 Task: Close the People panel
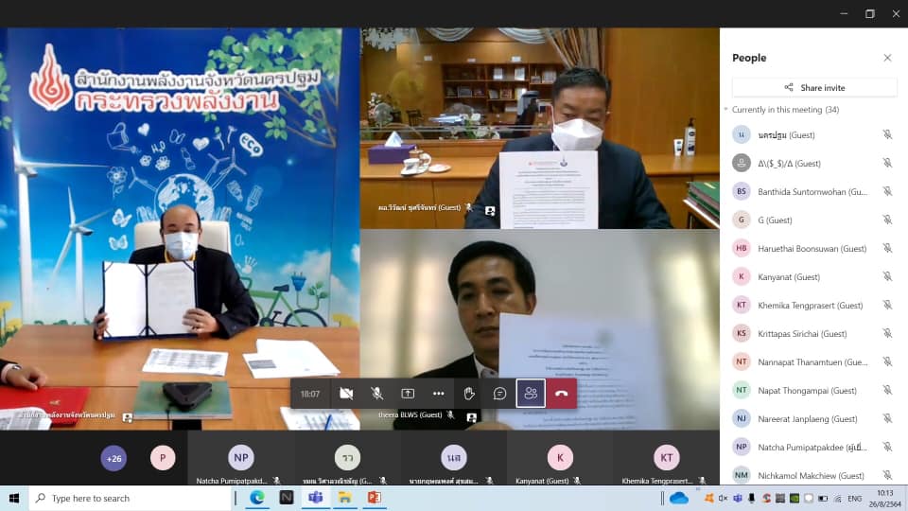[x=887, y=58]
